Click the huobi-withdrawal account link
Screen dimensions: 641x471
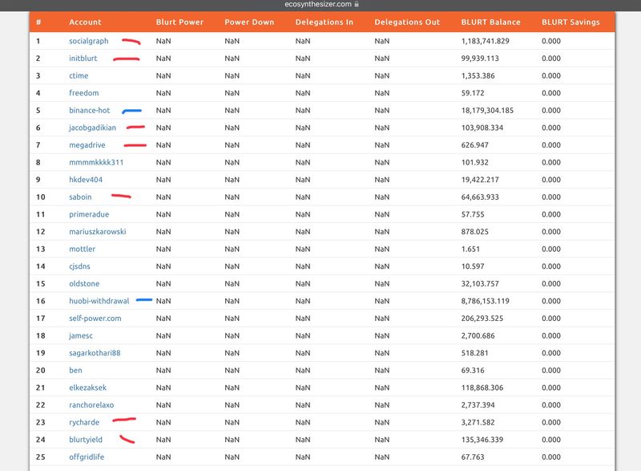(99, 302)
